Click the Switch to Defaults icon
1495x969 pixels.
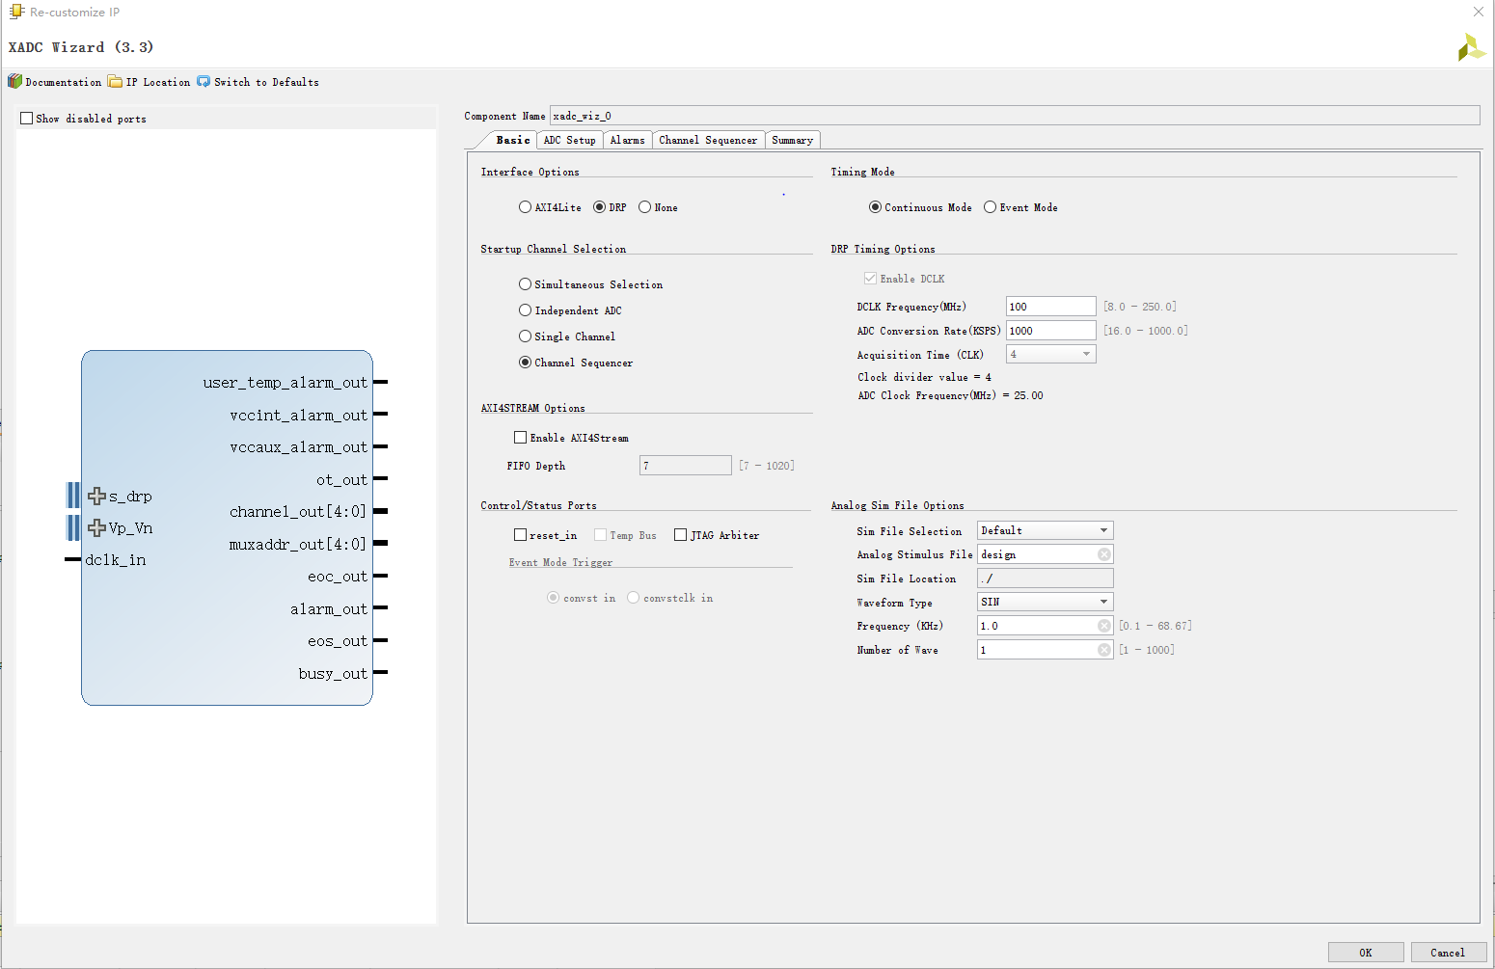[x=204, y=82]
